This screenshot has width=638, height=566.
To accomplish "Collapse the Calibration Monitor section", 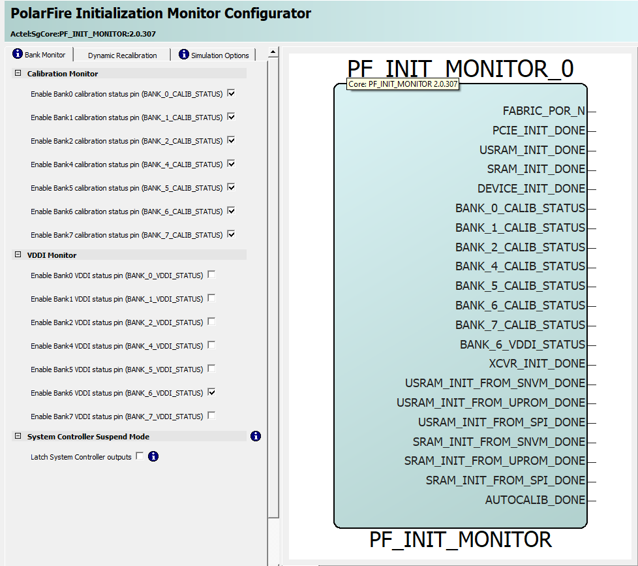I will pos(18,74).
